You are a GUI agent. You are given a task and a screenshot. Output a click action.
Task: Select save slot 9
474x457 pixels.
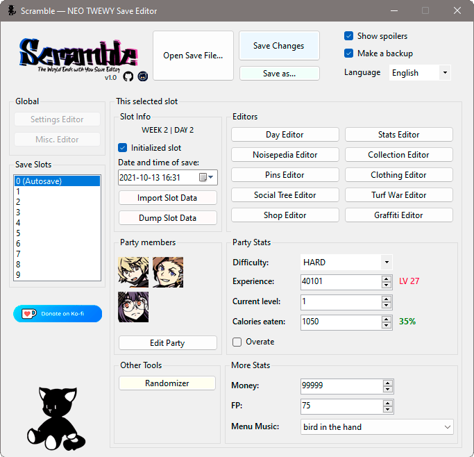57,275
